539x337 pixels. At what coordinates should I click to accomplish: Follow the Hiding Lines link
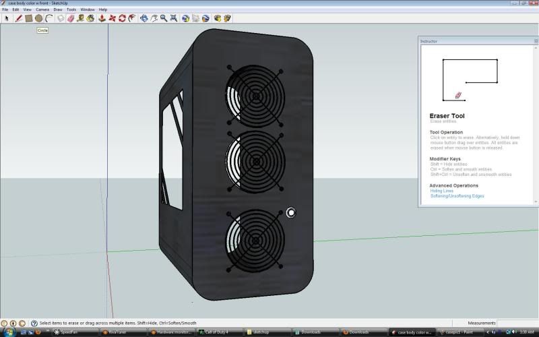[x=442, y=191]
